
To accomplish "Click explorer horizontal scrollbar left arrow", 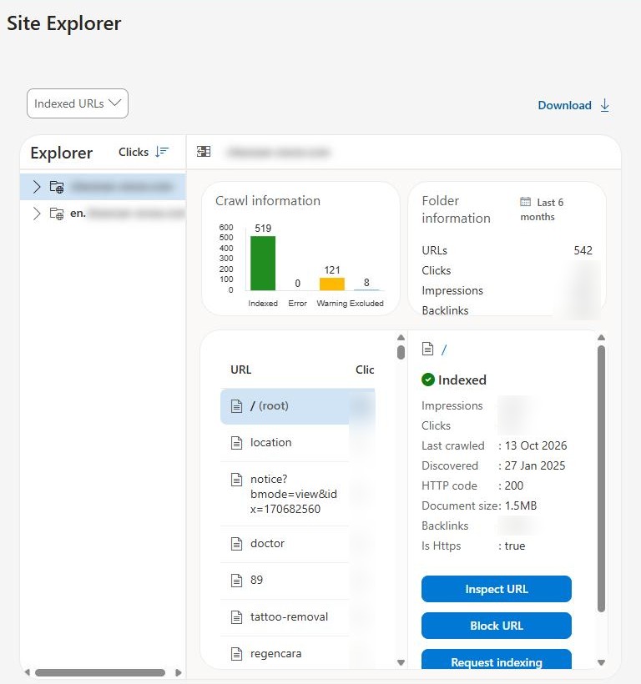I will [x=27, y=672].
